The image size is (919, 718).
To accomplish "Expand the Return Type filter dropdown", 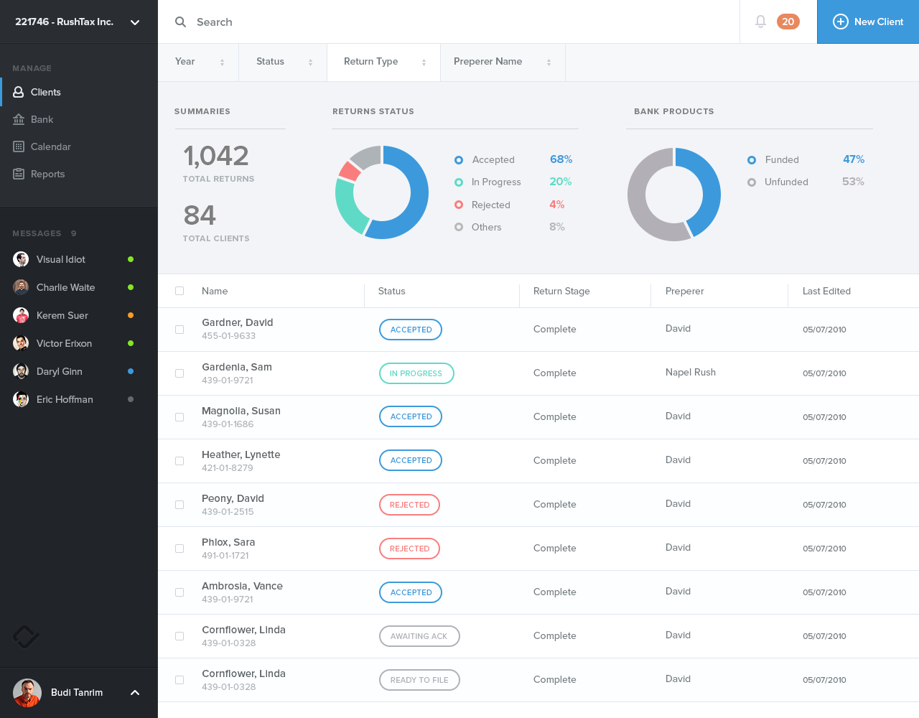I will click(x=384, y=62).
